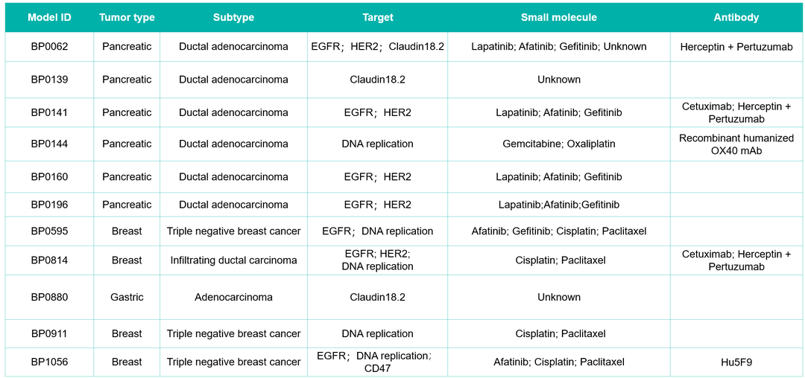Select model ID BP0595
This screenshot has height=378, width=805.
49,231
